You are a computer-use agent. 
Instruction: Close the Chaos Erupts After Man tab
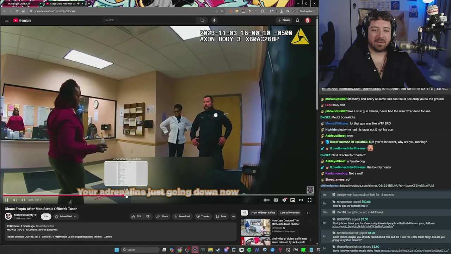coord(83,4)
